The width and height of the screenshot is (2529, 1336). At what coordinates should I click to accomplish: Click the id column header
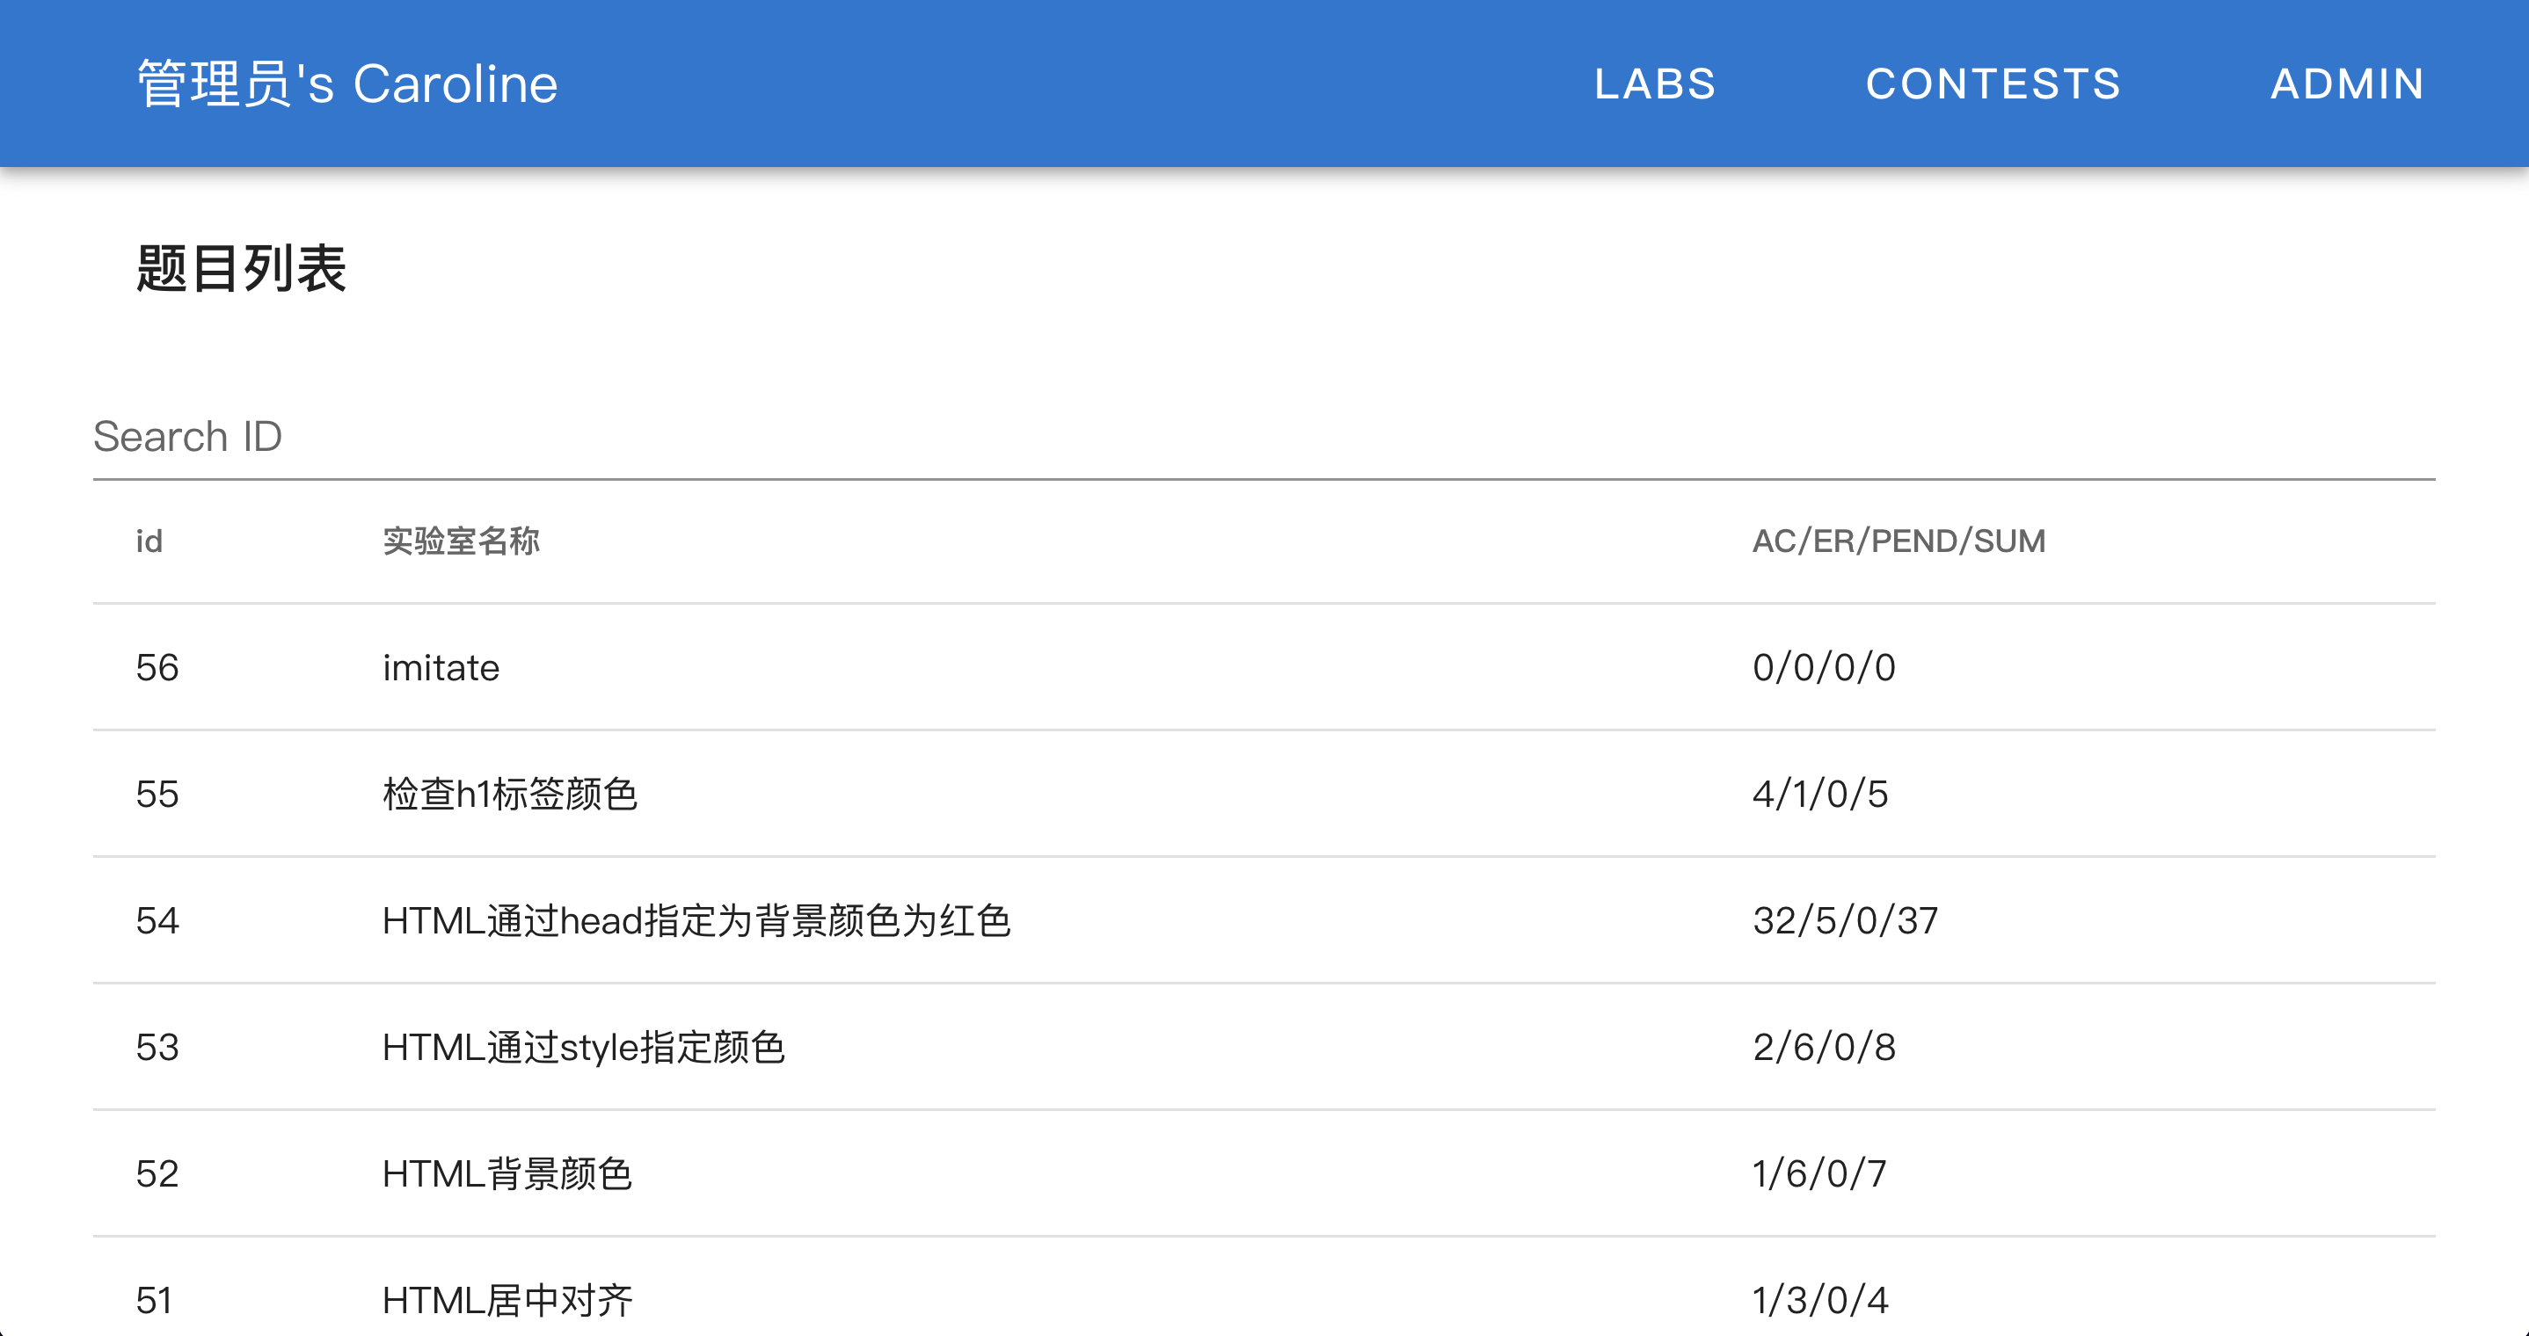point(149,541)
